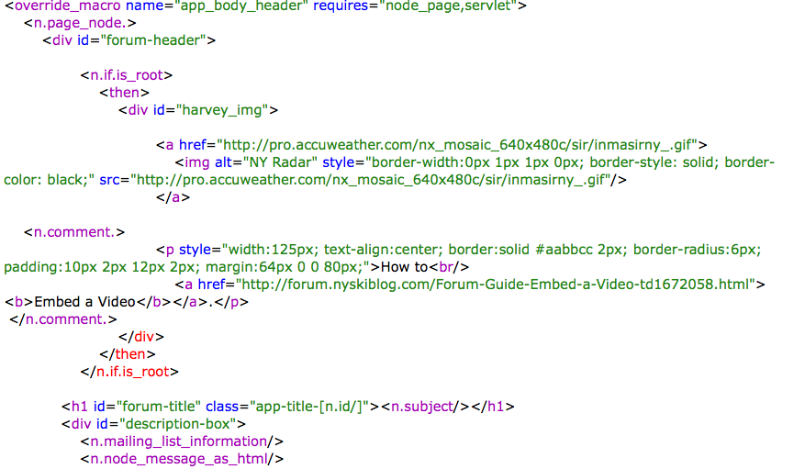This screenshot has height=469, width=805.
Task: Select the "NY Radar" alt text
Action: 277,162
